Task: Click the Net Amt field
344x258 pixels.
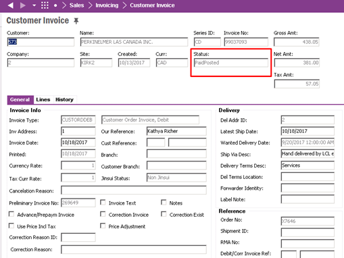Action: [297, 63]
